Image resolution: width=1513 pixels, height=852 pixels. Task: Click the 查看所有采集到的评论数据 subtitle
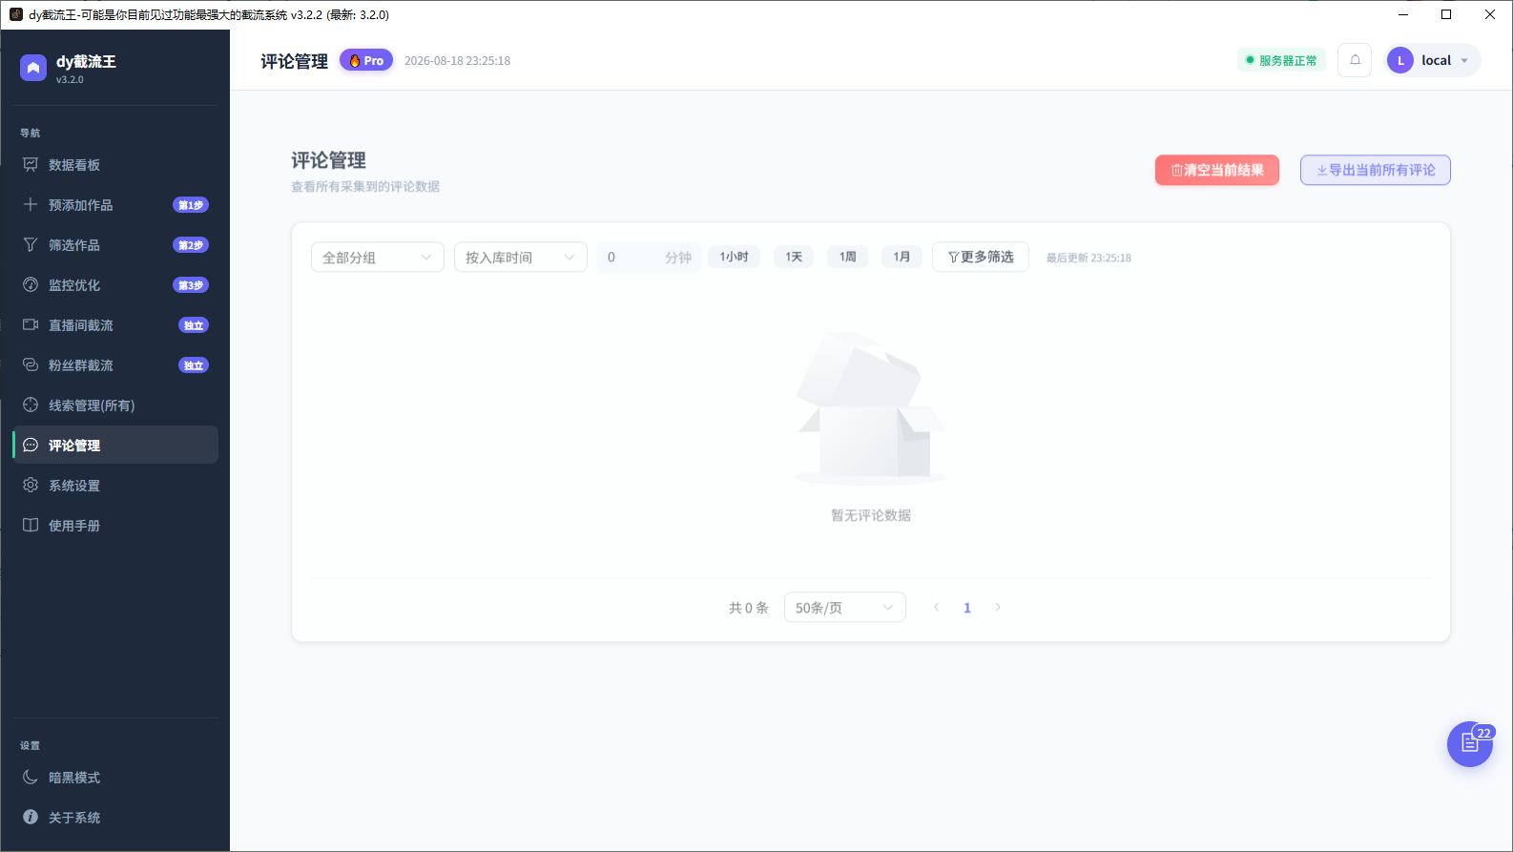pyautogui.click(x=365, y=186)
